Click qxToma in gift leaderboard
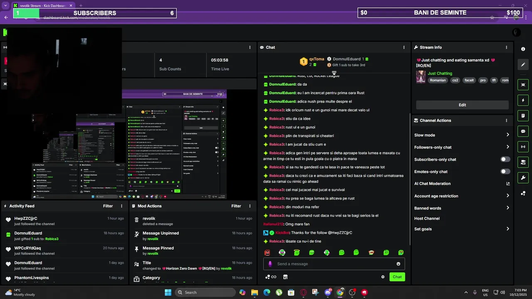The image size is (532, 299). coord(317,59)
